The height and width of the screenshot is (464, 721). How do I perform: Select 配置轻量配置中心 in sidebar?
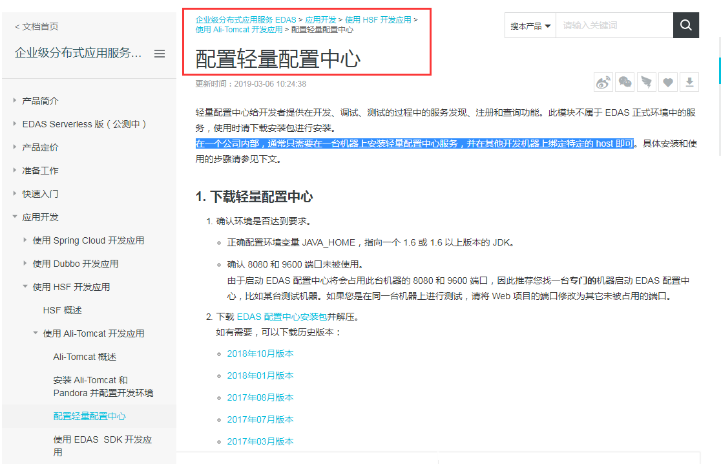[89, 416]
